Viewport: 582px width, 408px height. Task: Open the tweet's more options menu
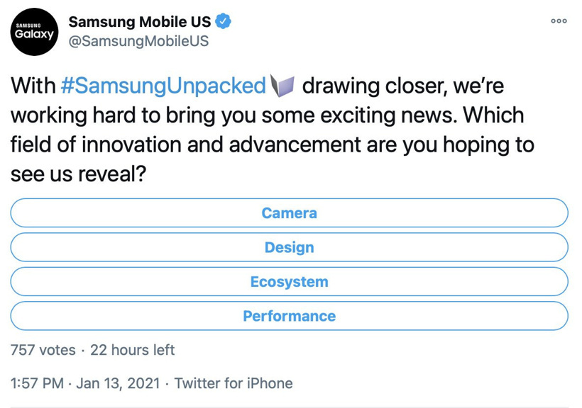[559, 21]
